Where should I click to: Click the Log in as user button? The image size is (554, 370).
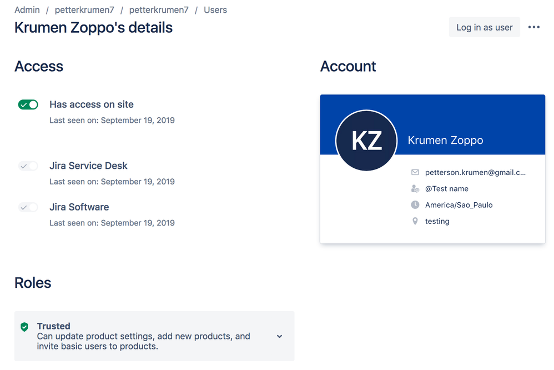484,27
